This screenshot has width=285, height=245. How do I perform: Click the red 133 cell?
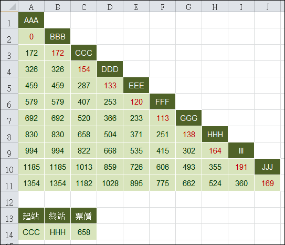click(x=110, y=85)
